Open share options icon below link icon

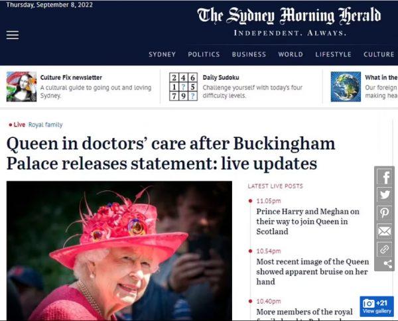coord(387,265)
